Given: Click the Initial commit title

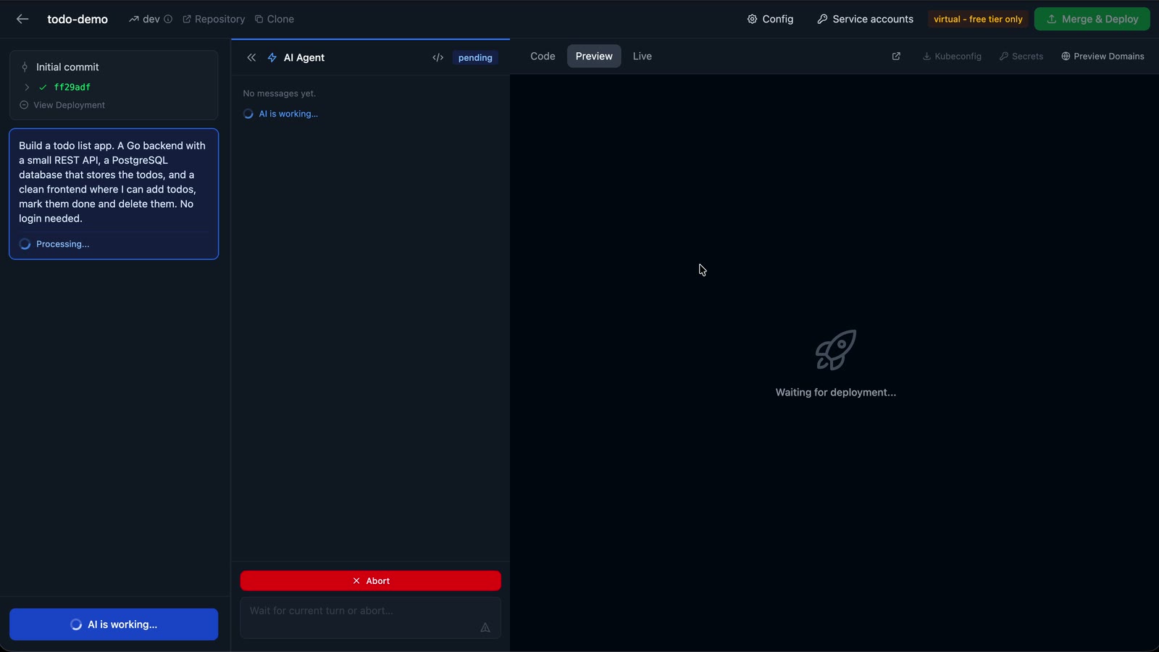Looking at the screenshot, I should pos(67,67).
